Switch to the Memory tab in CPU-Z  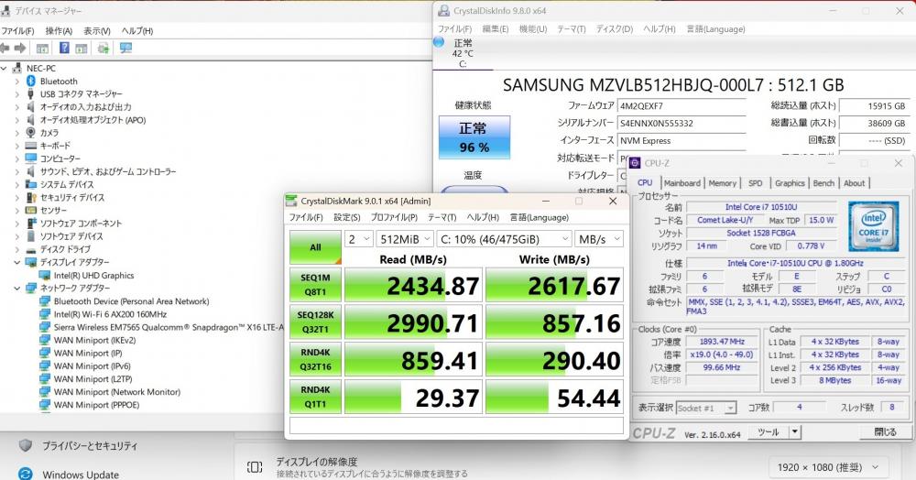pos(722,183)
